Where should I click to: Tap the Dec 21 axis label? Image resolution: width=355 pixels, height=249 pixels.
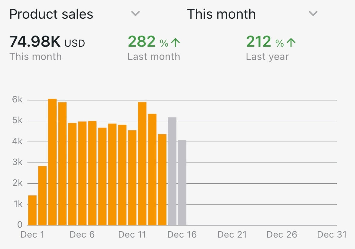coord(232,235)
